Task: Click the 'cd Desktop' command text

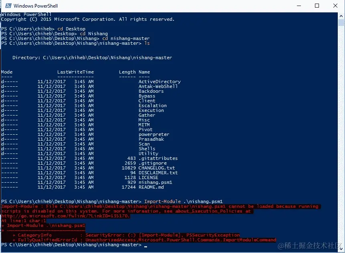Action: (71, 29)
